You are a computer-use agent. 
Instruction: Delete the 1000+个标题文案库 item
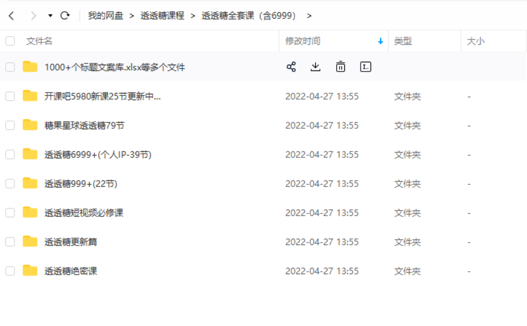pyautogui.click(x=340, y=66)
